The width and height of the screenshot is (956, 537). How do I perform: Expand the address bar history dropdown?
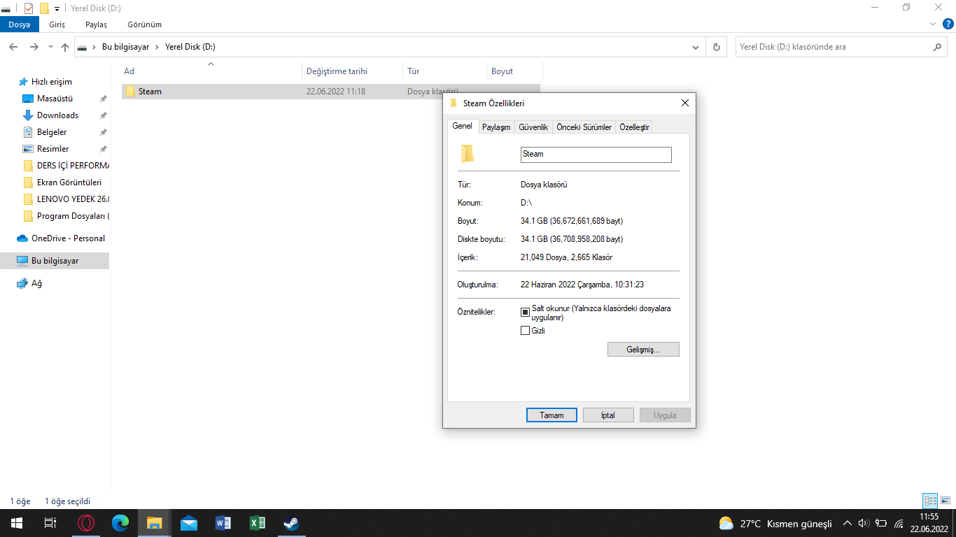coord(696,47)
